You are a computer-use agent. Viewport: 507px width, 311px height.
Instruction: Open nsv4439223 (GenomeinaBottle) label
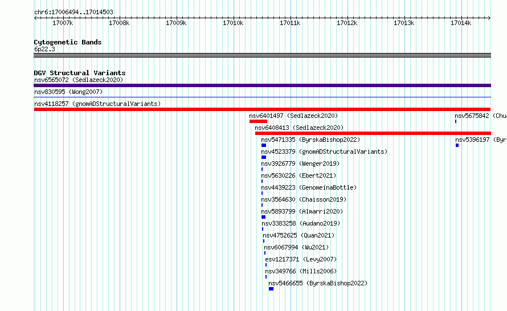click(309, 187)
